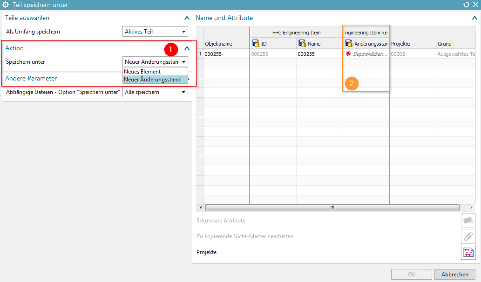The height and width of the screenshot is (282, 481).
Task: Click the reset dialog icon in title bar
Action: pos(467,5)
